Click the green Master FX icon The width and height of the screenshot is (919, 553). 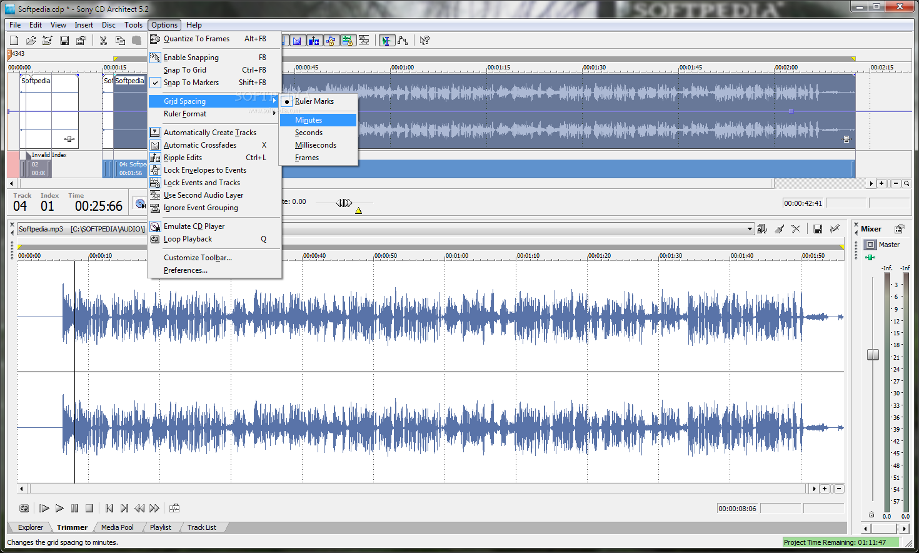coord(870,257)
